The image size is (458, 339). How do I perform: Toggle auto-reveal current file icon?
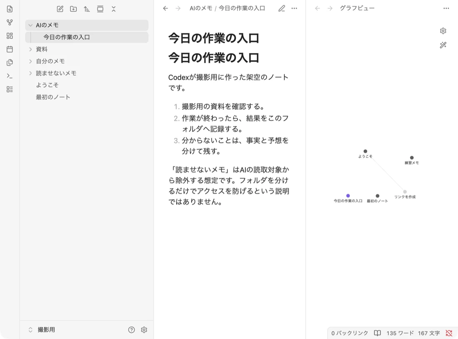[100, 9]
